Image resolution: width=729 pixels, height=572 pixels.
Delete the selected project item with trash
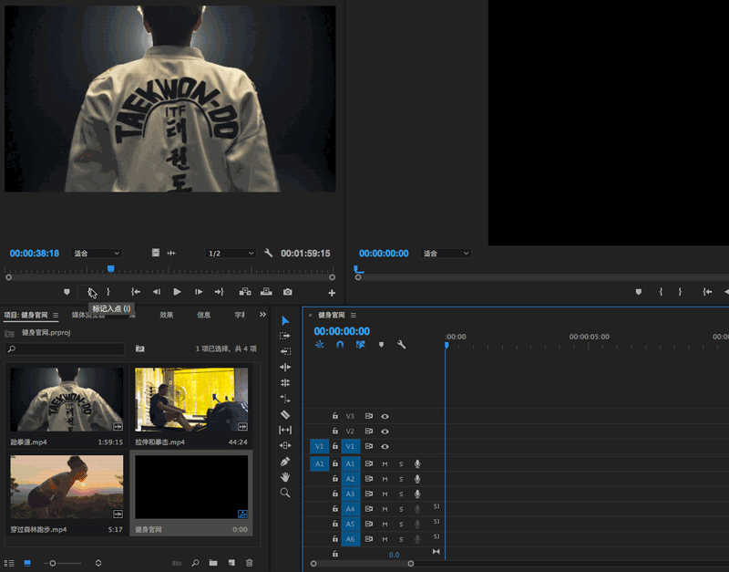250,563
